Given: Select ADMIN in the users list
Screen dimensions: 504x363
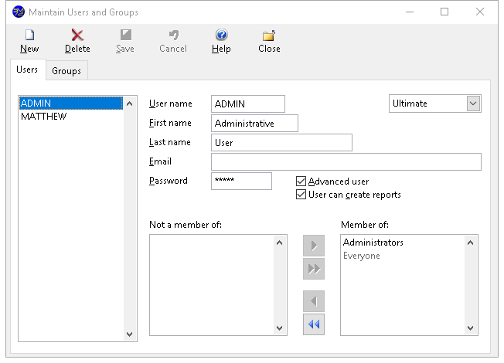Looking at the screenshot, I should click(x=71, y=103).
